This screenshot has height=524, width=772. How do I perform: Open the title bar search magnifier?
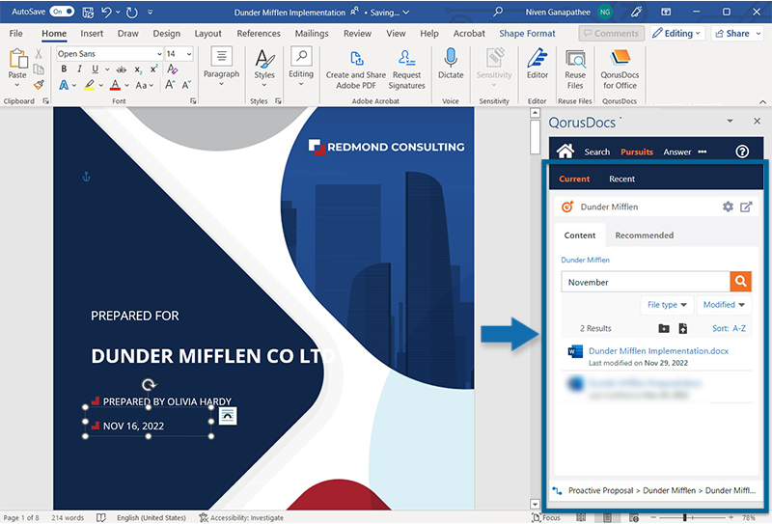pyautogui.click(x=498, y=12)
